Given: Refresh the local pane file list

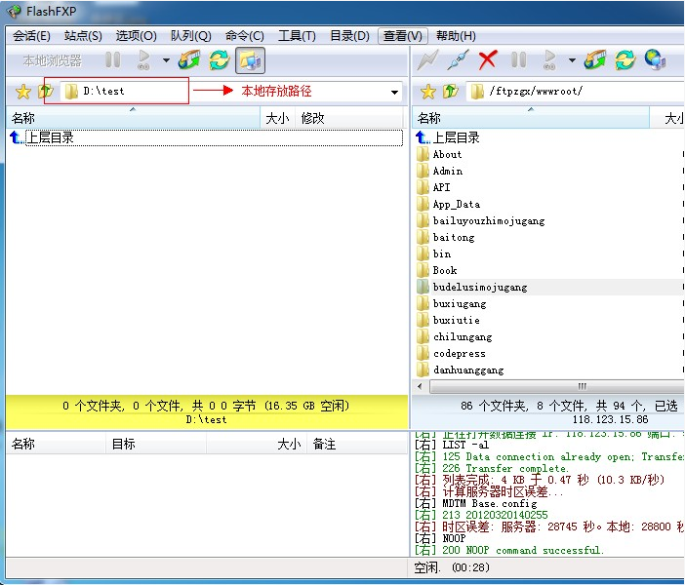Looking at the screenshot, I should coord(220,60).
